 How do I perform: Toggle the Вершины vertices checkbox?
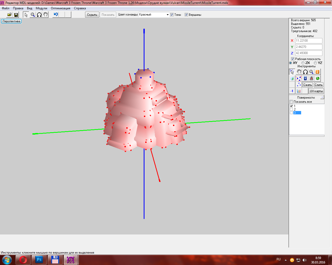click(186, 15)
